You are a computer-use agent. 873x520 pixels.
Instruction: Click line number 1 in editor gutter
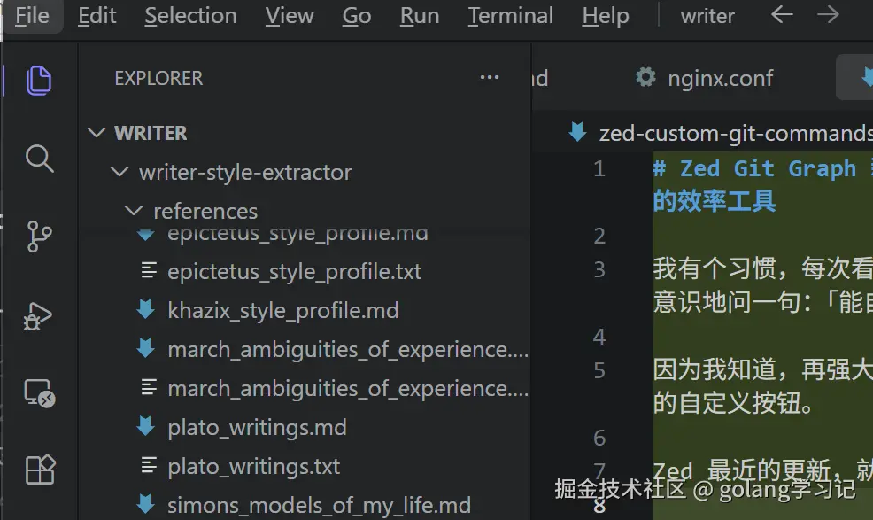(x=599, y=168)
